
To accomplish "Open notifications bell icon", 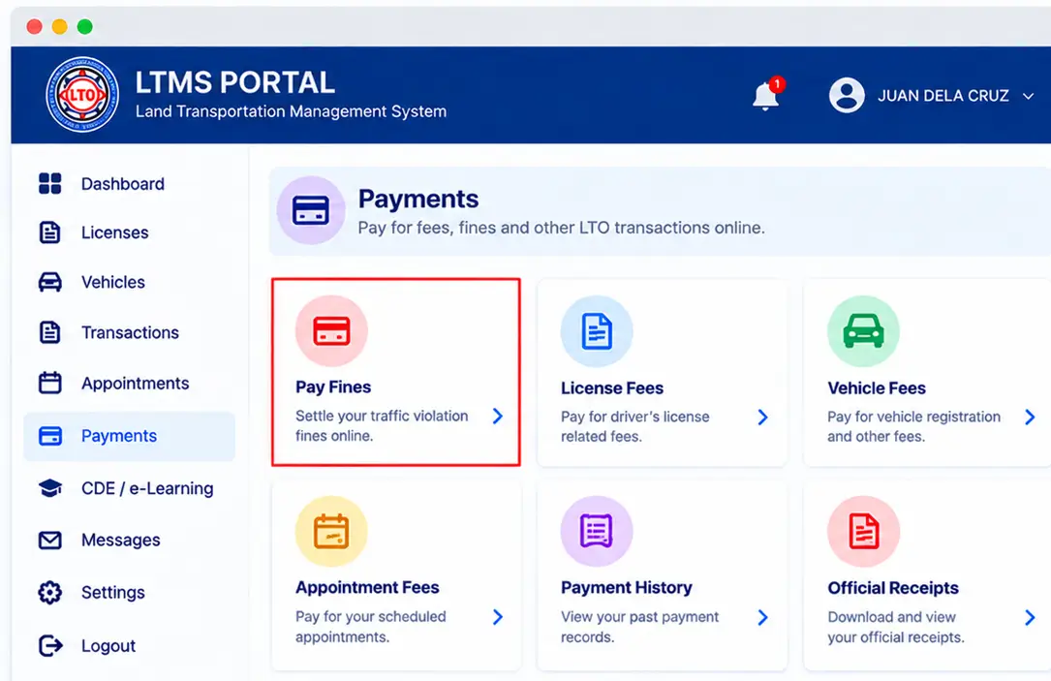I will (765, 96).
